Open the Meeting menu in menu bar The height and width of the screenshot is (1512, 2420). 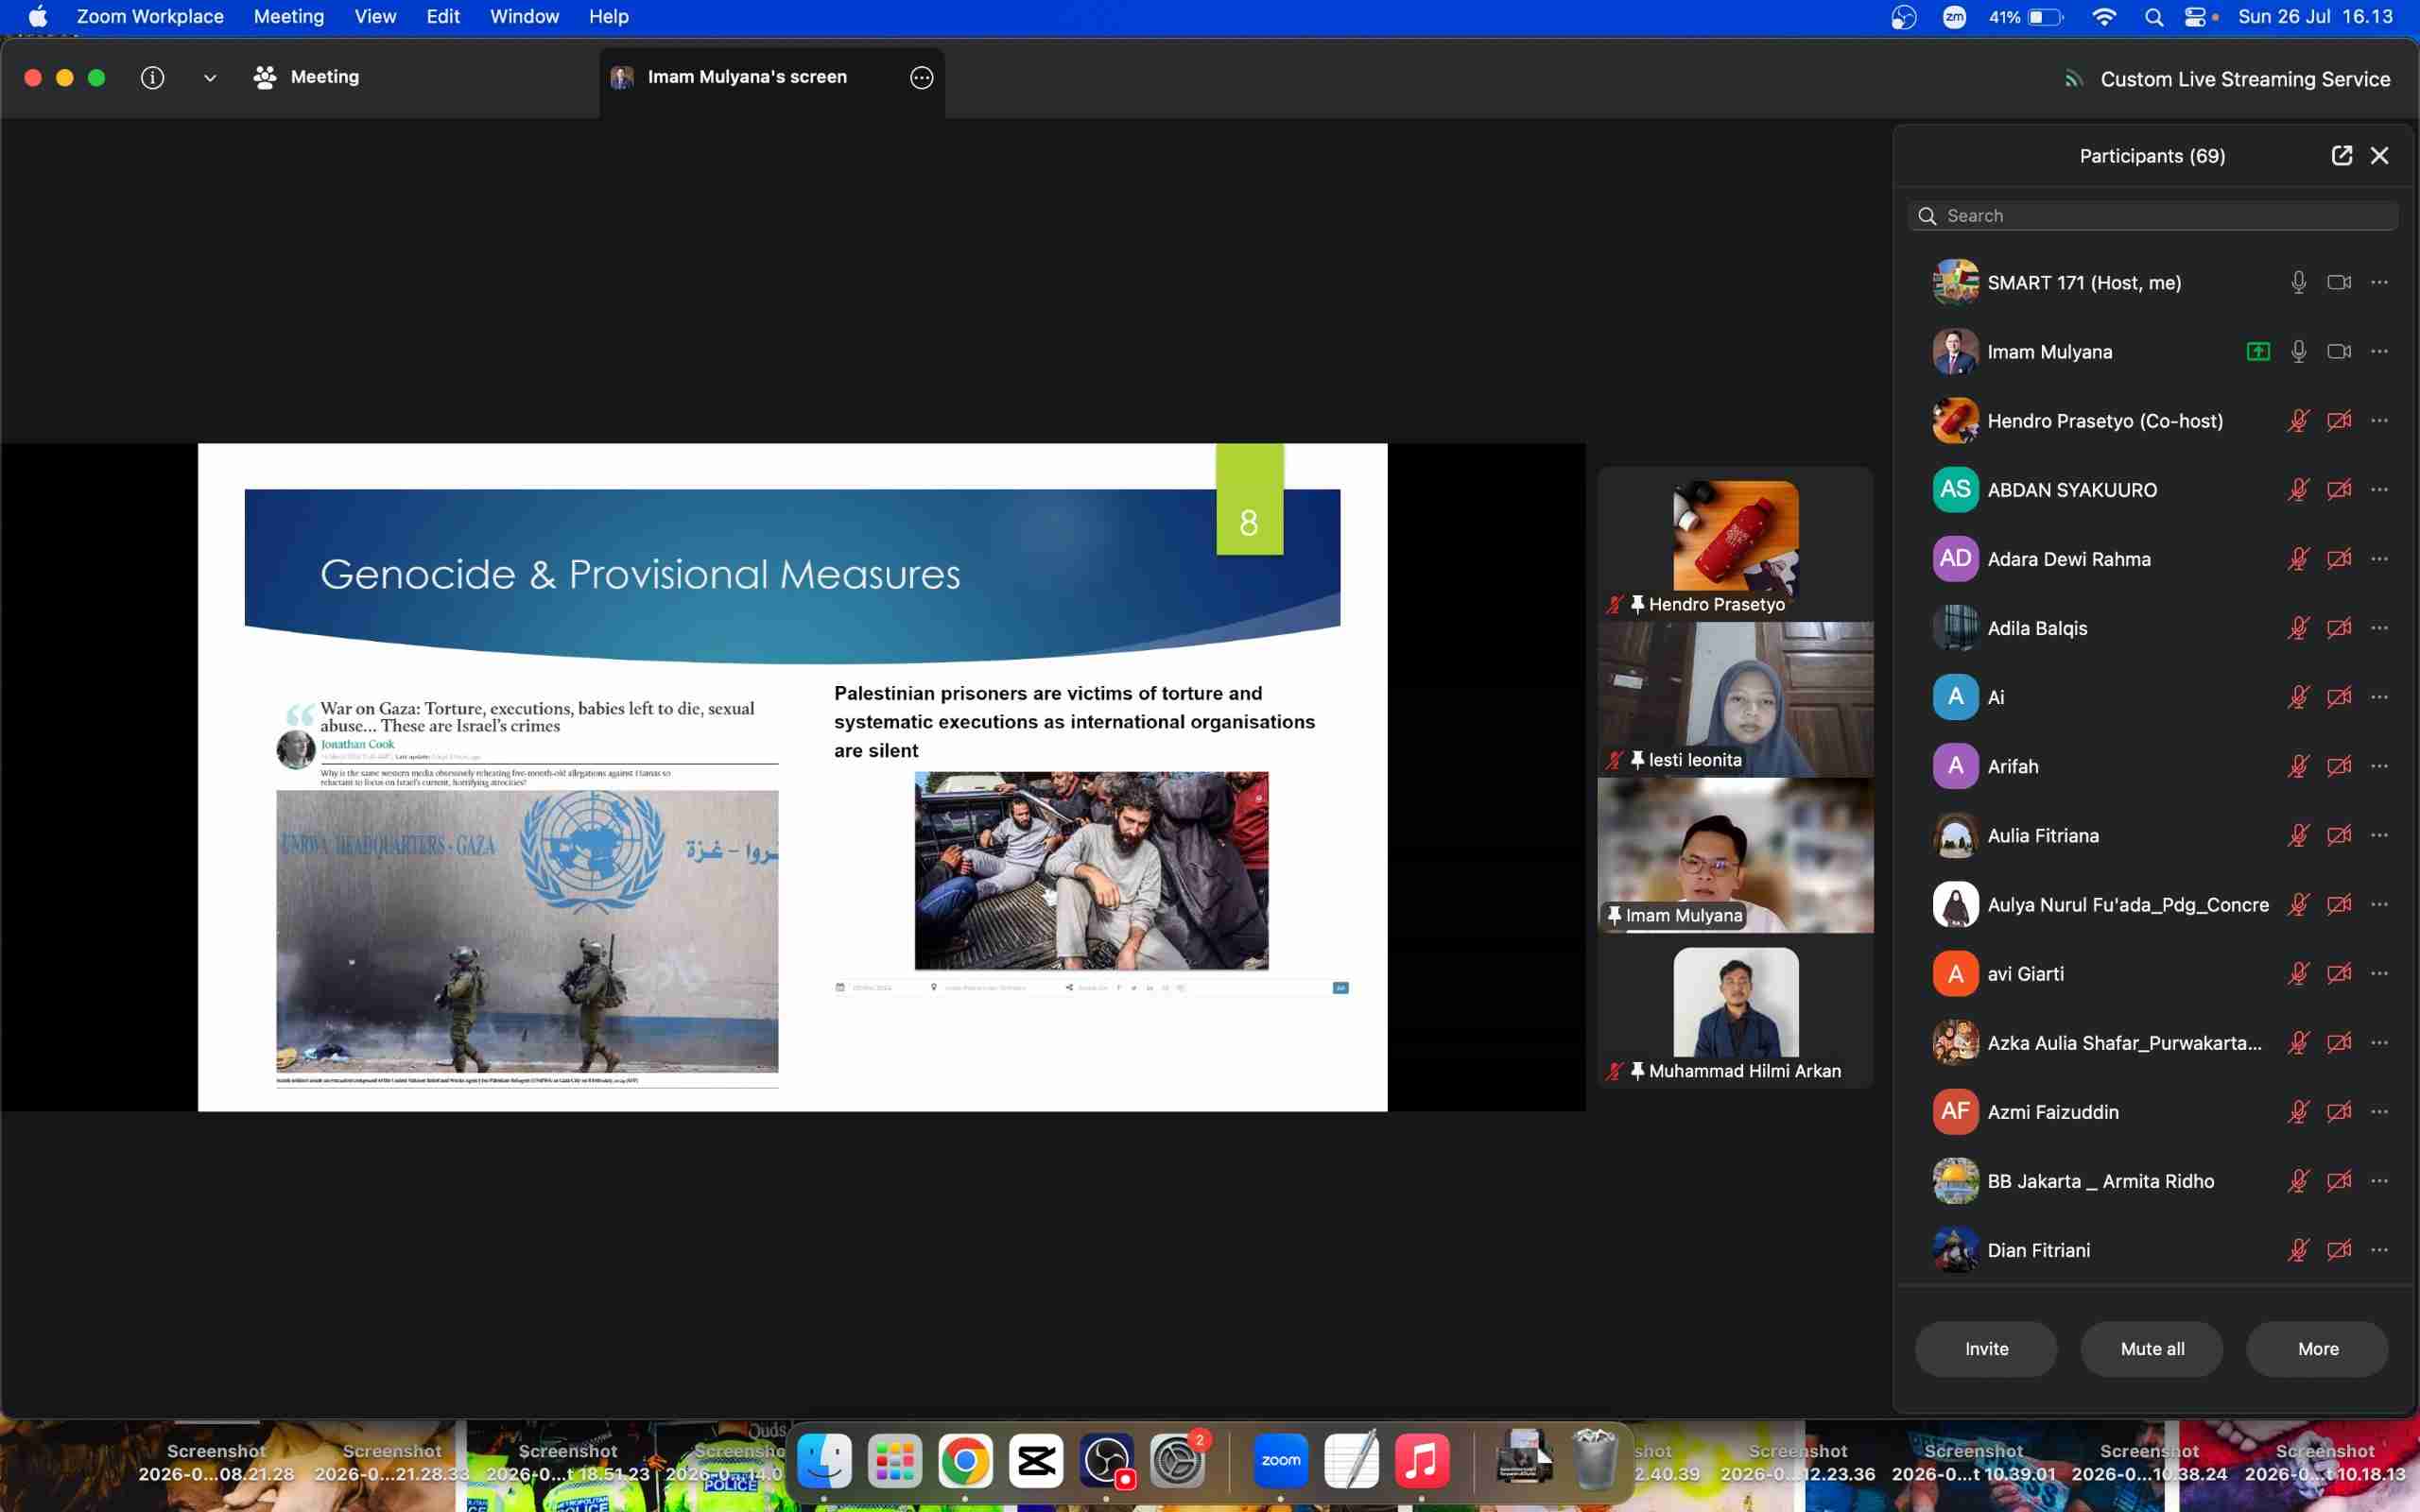[288, 16]
